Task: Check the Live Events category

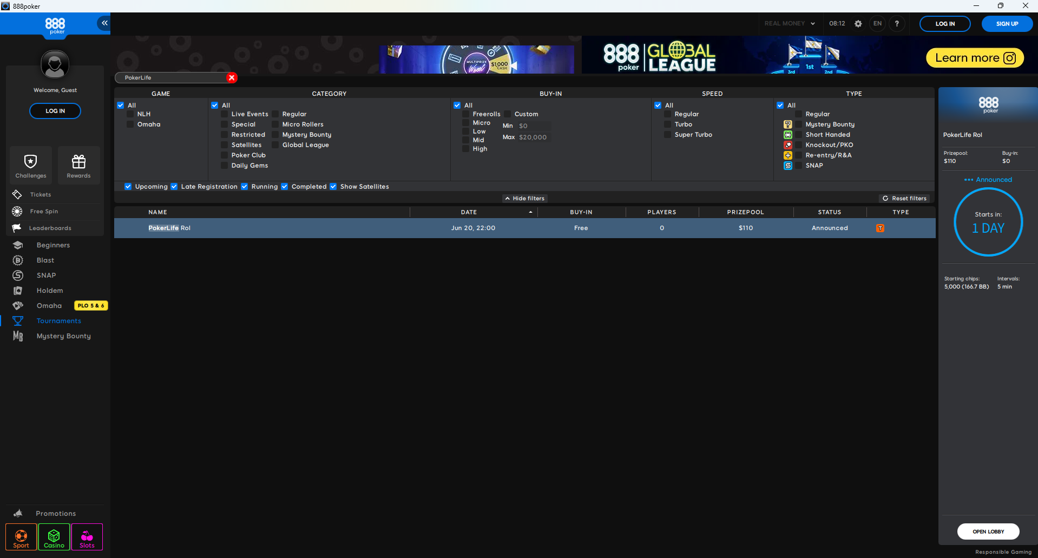Action: point(225,114)
